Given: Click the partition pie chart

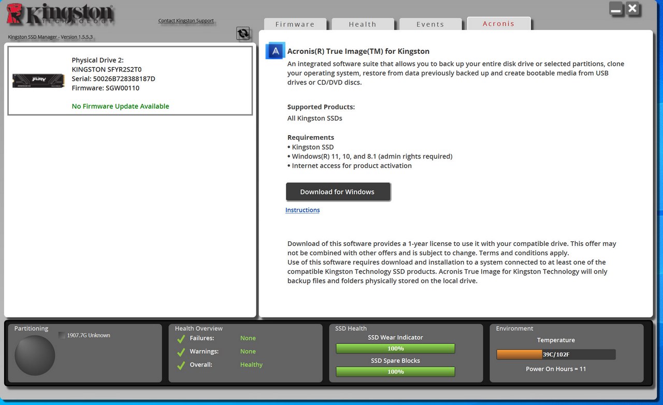Looking at the screenshot, I should click(35, 355).
